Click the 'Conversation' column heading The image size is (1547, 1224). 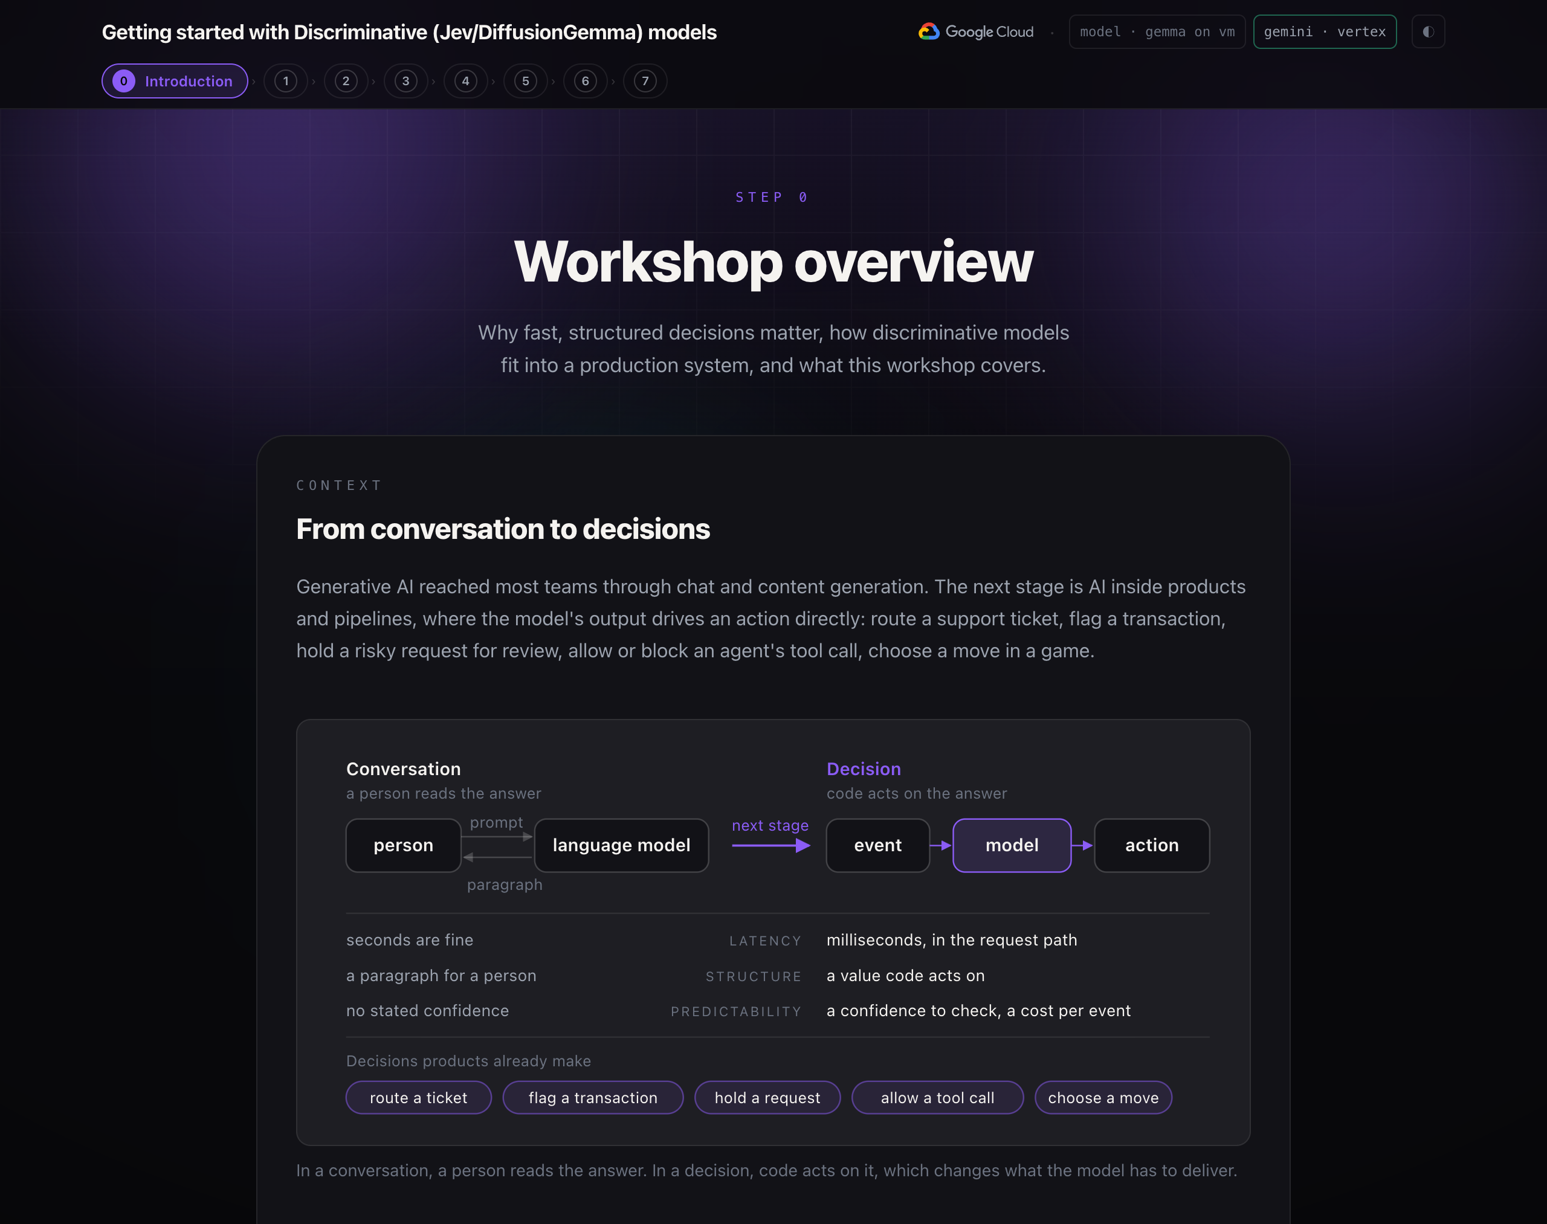point(404,769)
